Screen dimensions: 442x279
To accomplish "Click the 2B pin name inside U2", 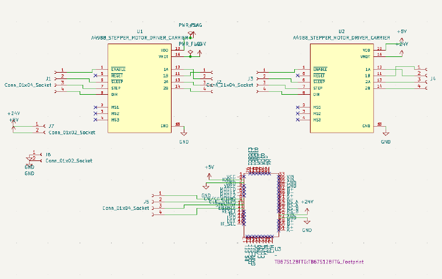I will tap(368, 88).
